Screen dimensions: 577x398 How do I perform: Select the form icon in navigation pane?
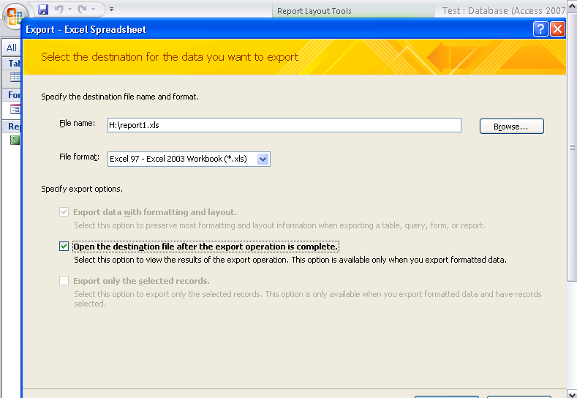pyautogui.click(x=15, y=109)
